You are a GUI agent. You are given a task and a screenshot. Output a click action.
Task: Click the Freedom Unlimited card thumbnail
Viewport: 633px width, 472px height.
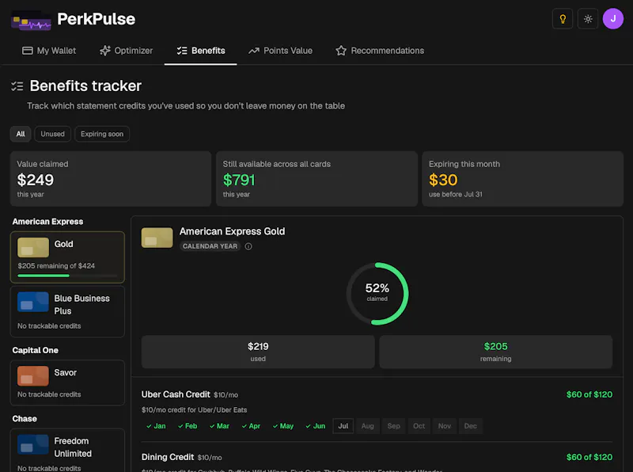(x=33, y=444)
